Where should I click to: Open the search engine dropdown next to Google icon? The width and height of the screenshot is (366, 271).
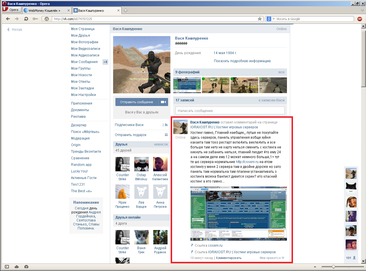(273, 19)
